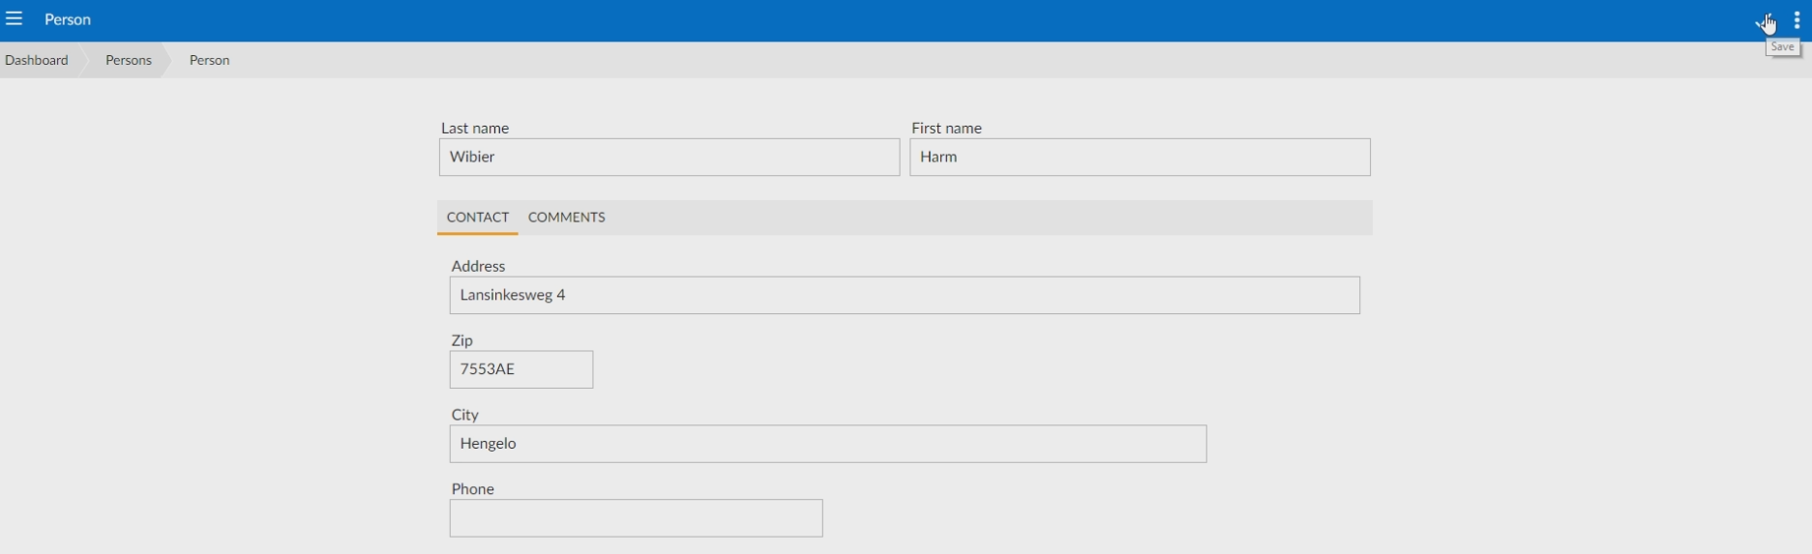Open the vertical three-dot more options menu

pyautogui.click(x=1797, y=20)
